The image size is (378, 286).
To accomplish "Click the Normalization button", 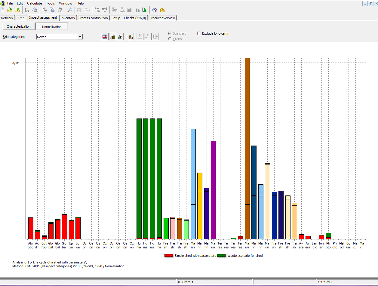I will [x=52, y=27].
